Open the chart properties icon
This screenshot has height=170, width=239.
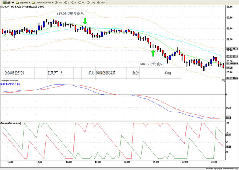(x=9, y=3)
